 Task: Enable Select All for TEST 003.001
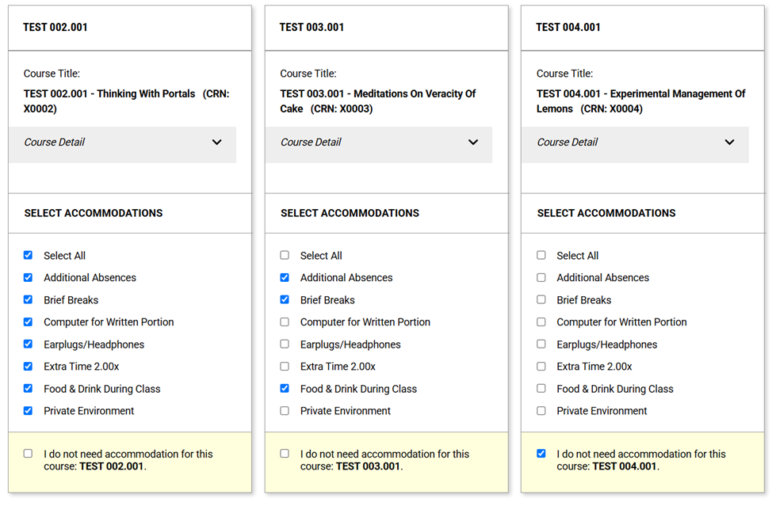point(285,255)
